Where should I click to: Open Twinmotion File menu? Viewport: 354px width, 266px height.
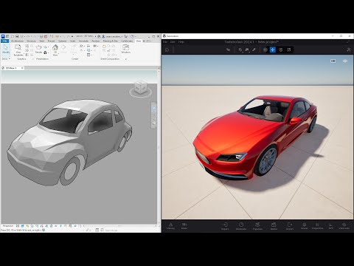click(165, 42)
